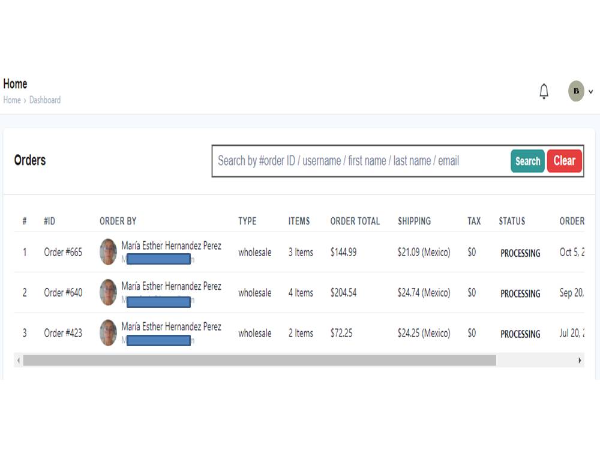Click customer name in Order #640 row
The height and width of the screenshot is (450, 600).
click(x=171, y=286)
